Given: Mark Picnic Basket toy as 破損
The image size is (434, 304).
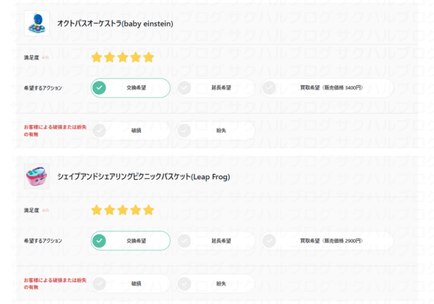Looking at the screenshot, I should pyautogui.click(x=130, y=283).
